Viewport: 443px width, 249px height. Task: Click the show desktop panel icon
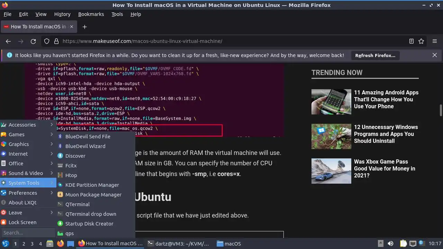[x=71, y=244]
